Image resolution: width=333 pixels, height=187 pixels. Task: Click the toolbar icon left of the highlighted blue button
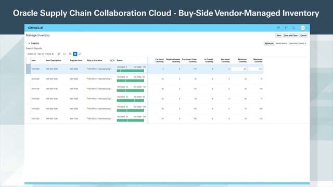coord(70,54)
